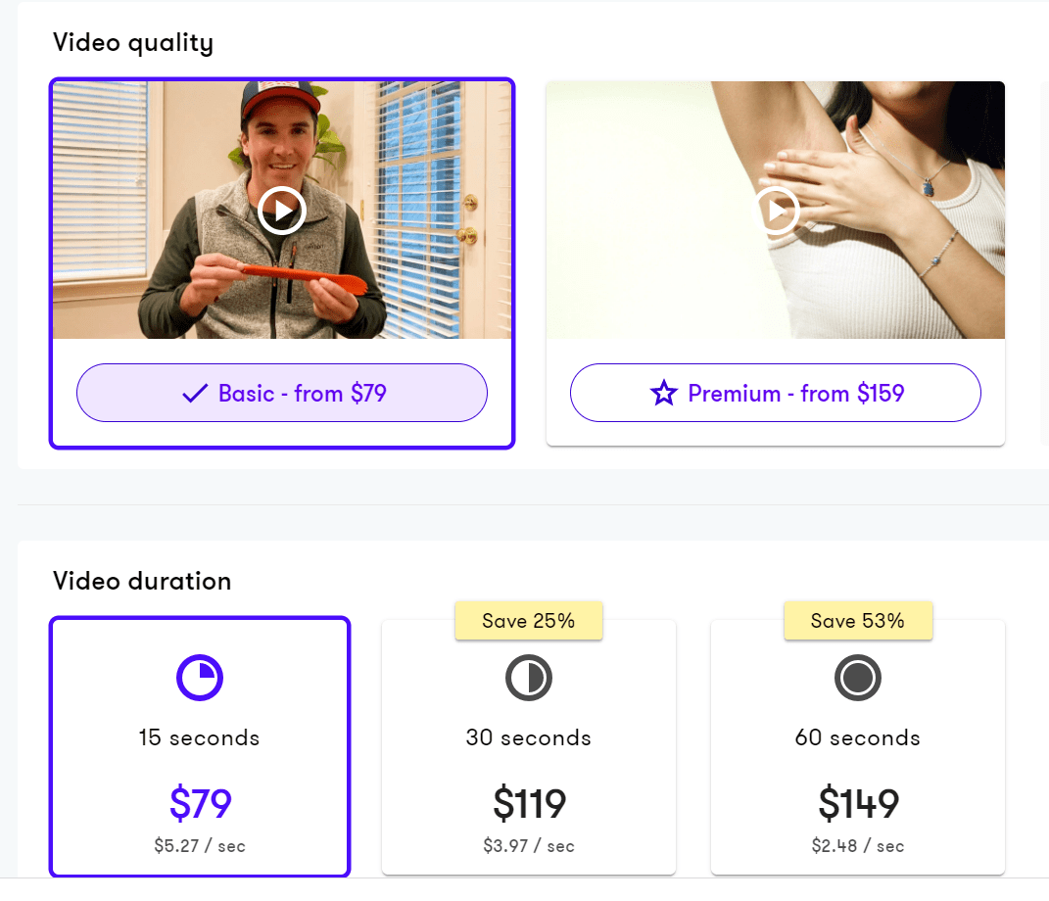Image resolution: width=1049 pixels, height=901 pixels.
Task: Click the "Save 25%" badge
Action: [529, 621]
